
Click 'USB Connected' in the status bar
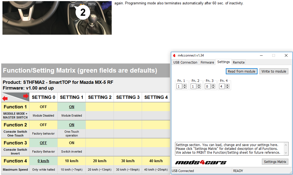(183, 171)
